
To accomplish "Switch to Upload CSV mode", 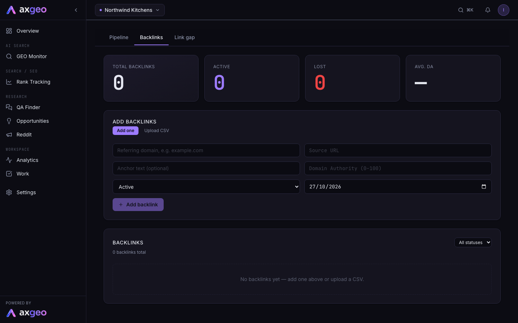I will tap(156, 131).
